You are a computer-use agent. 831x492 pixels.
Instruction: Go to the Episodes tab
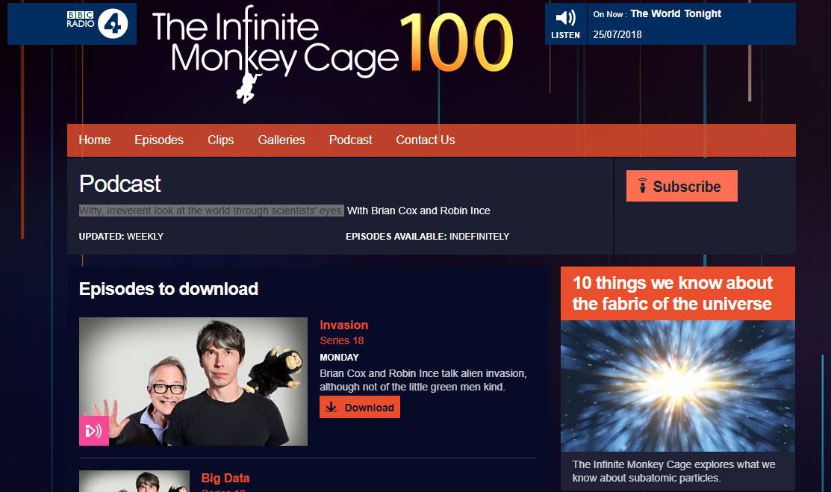coord(159,140)
